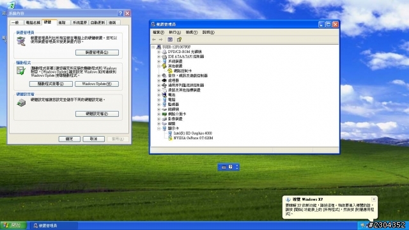
Task: Open the 檔案(F) menu
Action: point(158,33)
